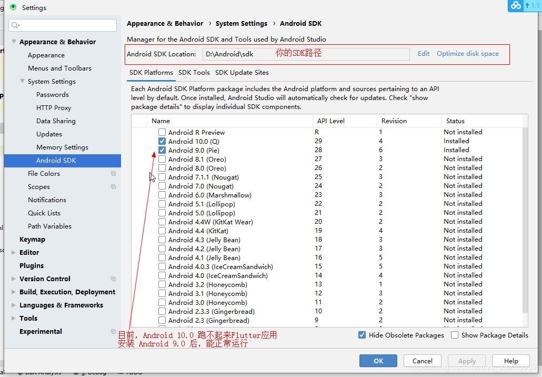Image resolution: width=542 pixels, height=377 pixels.
Task: Open File Colors settings
Action: pos(44,173)
